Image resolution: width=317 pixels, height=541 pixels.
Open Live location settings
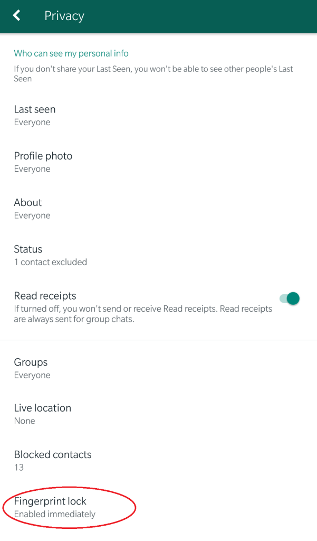(x=42, y=408)
